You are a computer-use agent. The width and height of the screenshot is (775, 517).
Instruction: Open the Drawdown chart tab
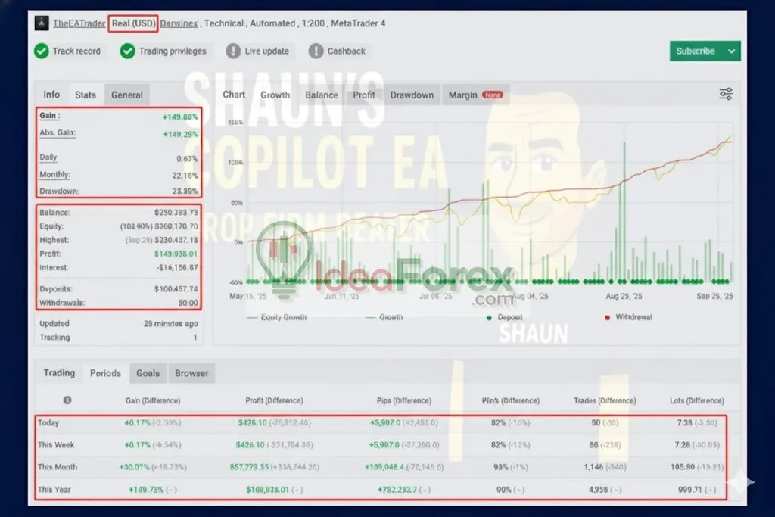pyautogui.click(x=412, y=95)
